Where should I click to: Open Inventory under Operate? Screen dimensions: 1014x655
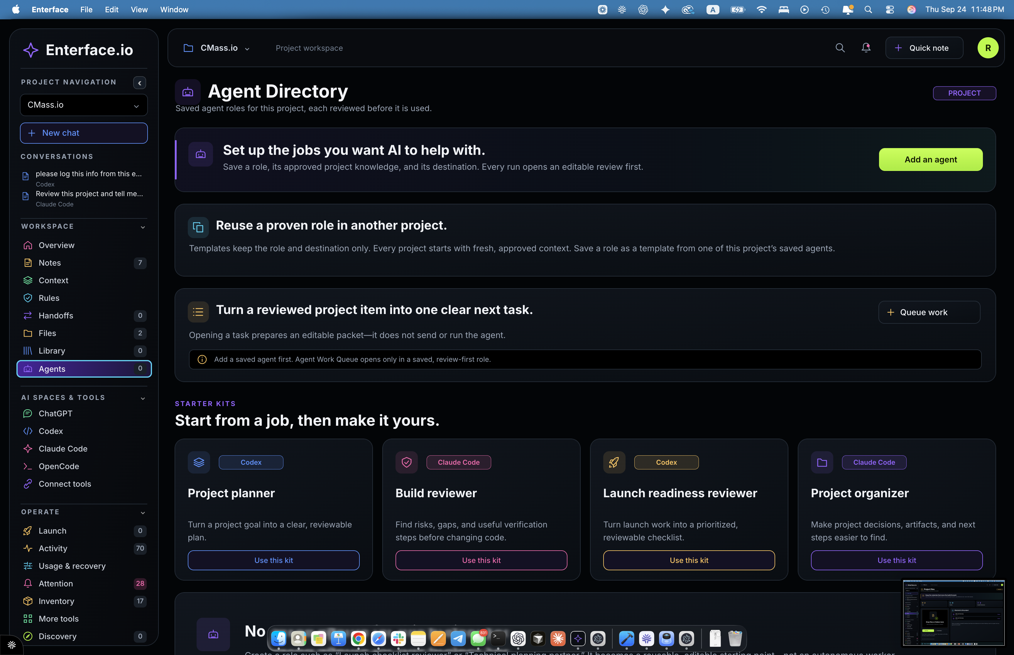[x=83, y=601]
